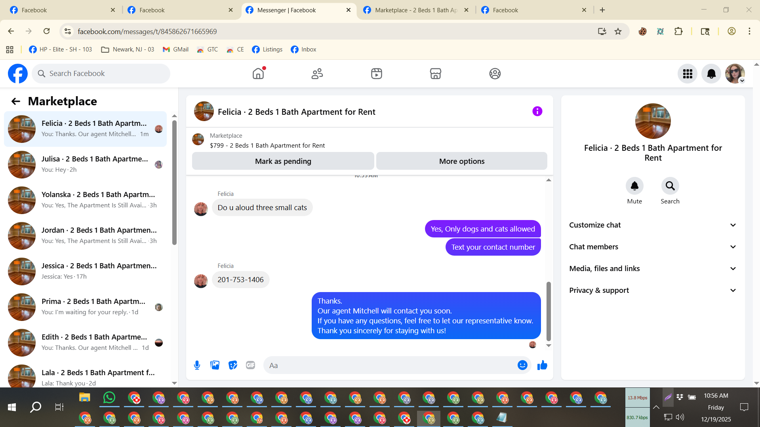Open the Prima conversation
The height and width of the screenshot is (427, 760).
tap(85, 307)
